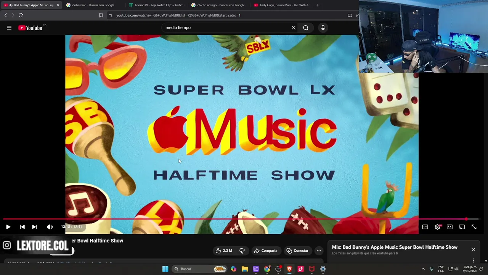This screenshot has width=488, height=275.
Task: Switch to 'chicho arango' Google tab
Action: [219, 5]
